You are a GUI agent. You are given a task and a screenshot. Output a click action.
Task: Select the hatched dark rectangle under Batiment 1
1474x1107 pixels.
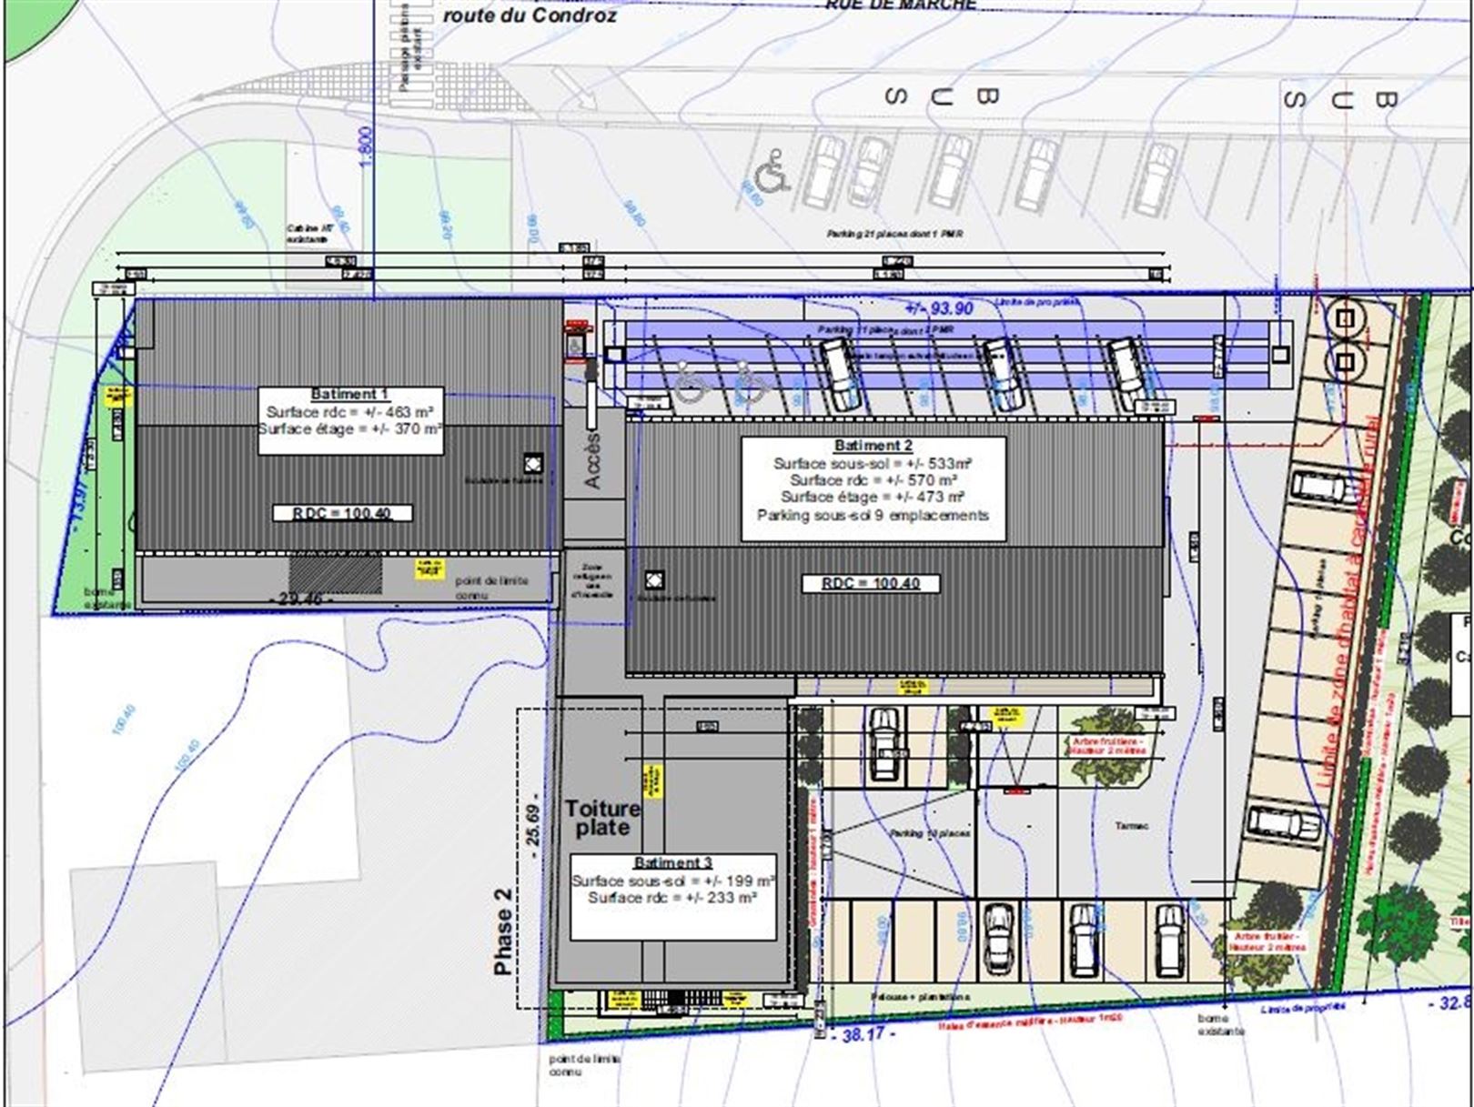click(x=335, y=575)
